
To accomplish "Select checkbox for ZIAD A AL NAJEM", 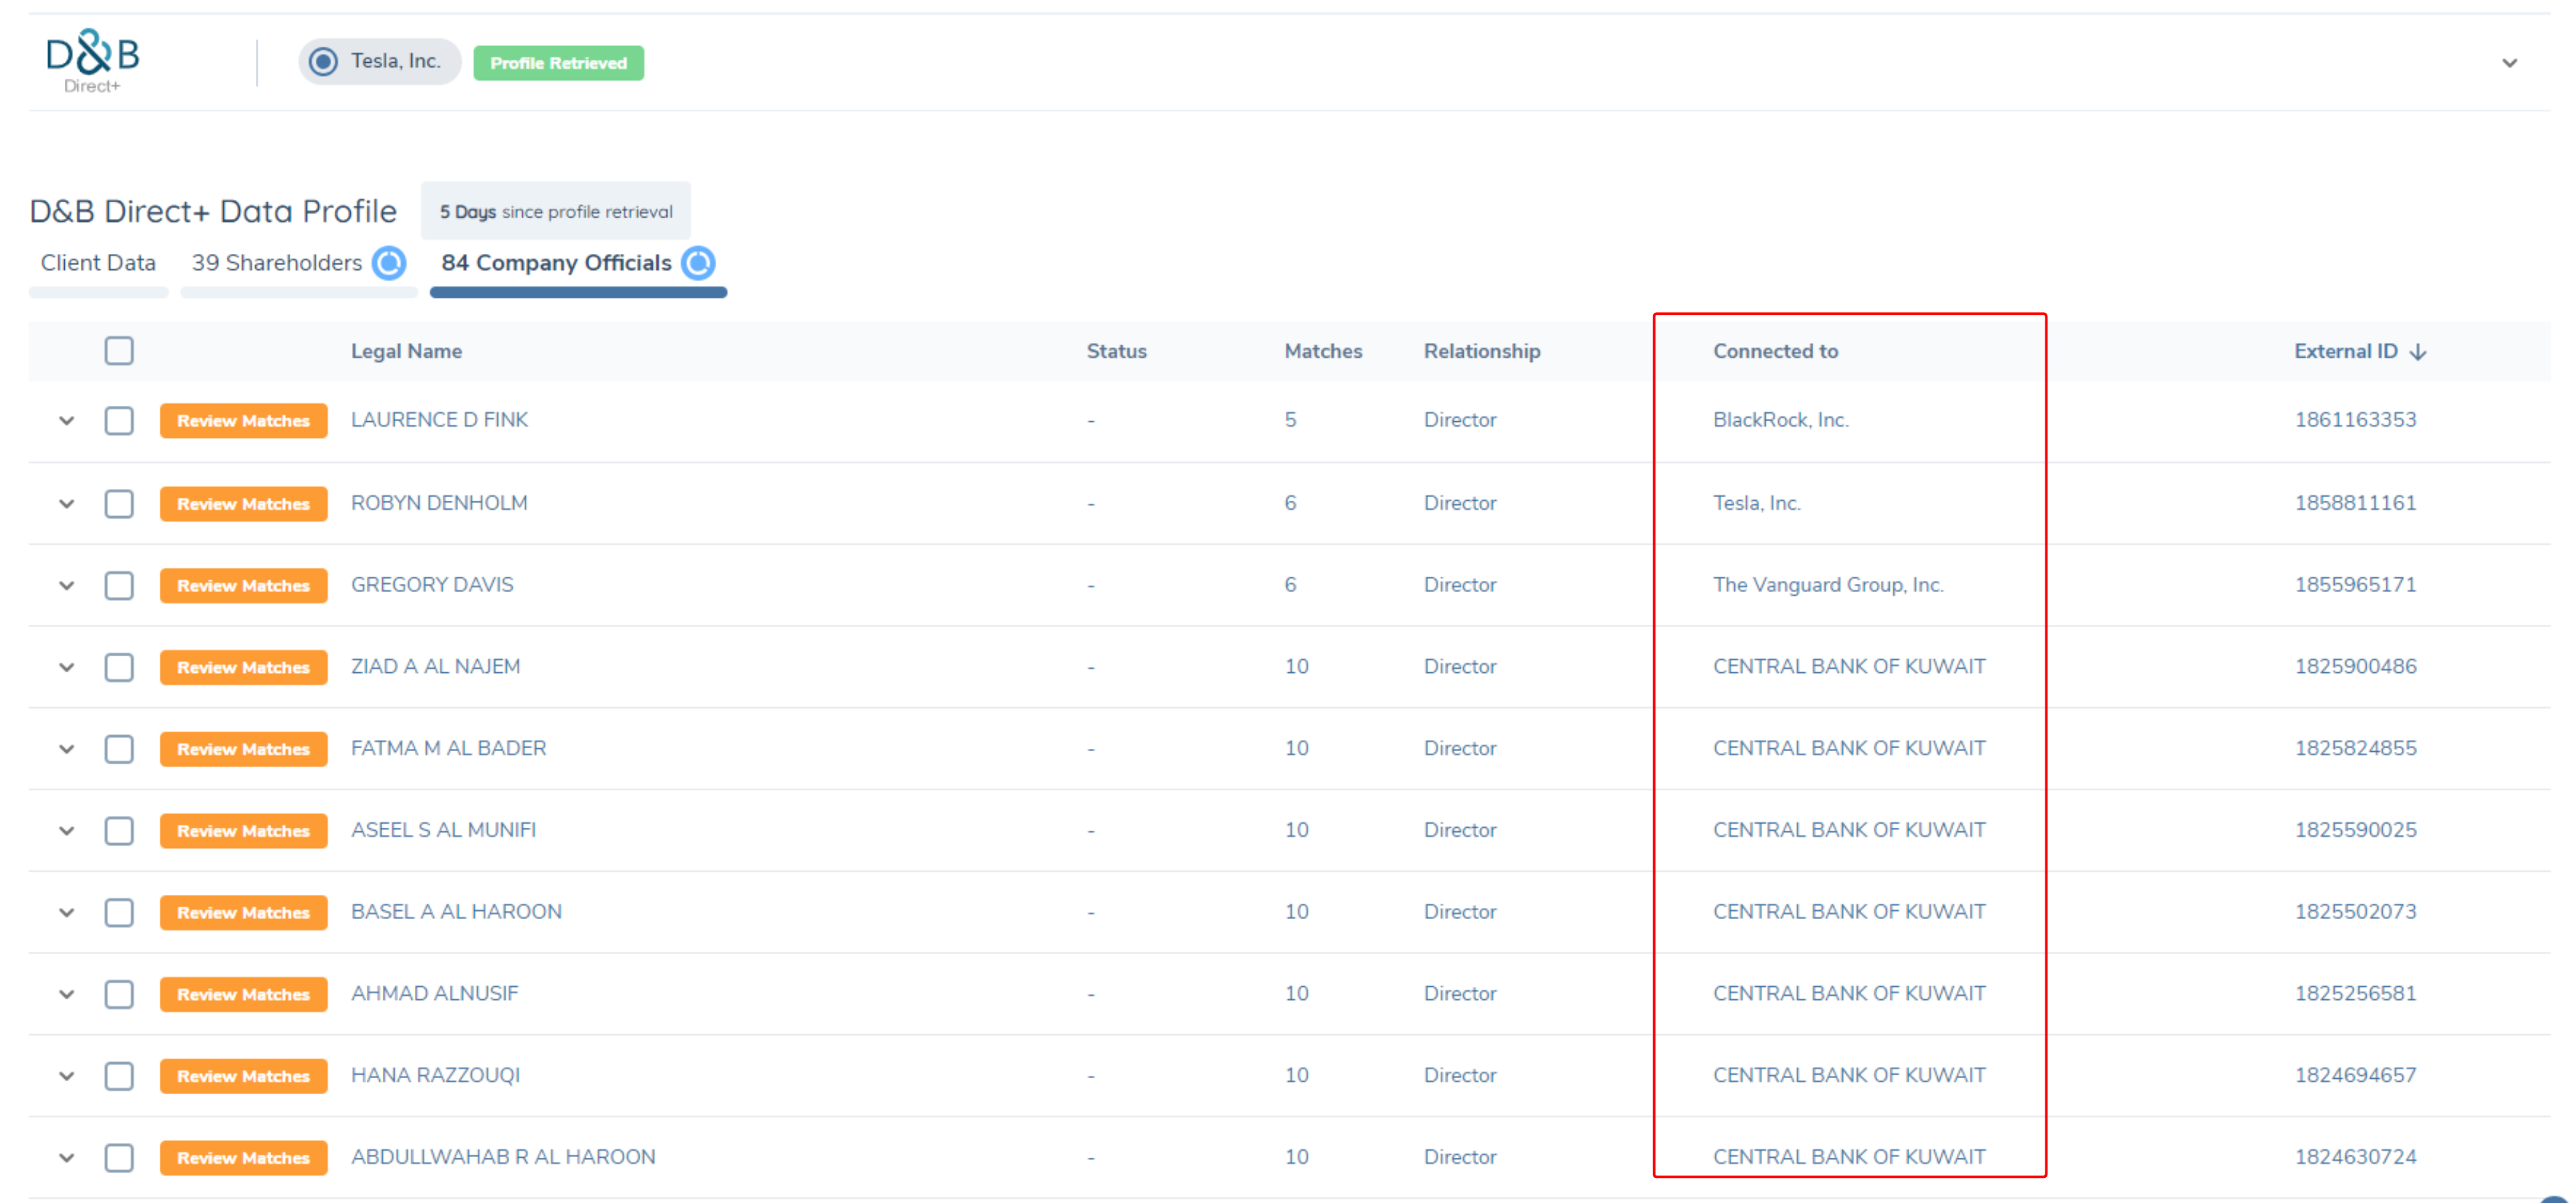I will click(119, 667).
